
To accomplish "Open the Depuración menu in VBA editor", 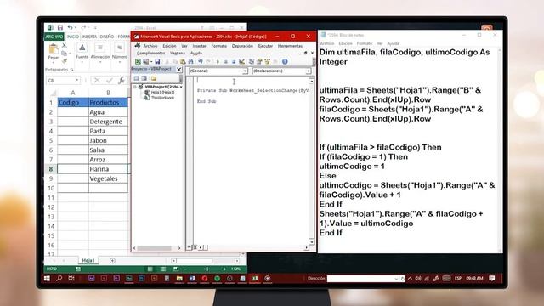I will point(242,46).
